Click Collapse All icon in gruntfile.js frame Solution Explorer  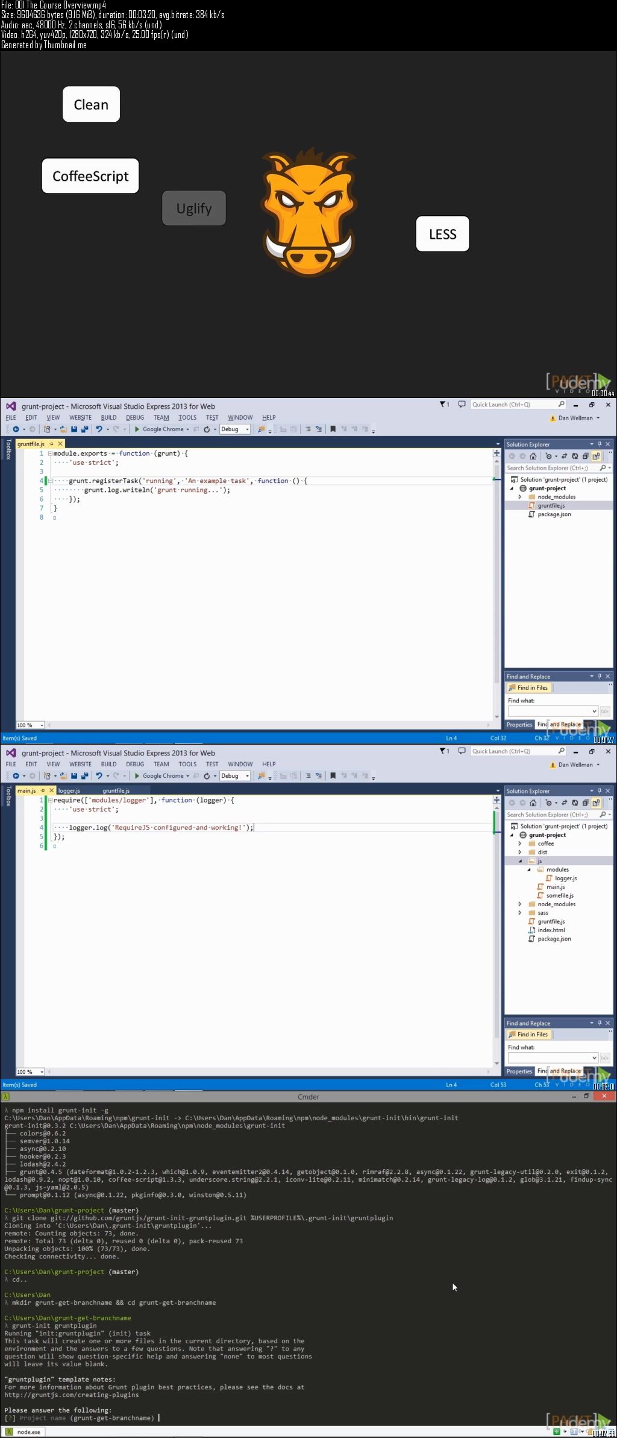click(586, 456)
